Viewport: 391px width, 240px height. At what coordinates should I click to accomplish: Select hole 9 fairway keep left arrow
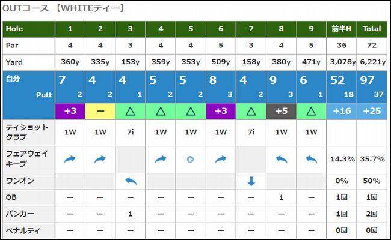point(312,160)
